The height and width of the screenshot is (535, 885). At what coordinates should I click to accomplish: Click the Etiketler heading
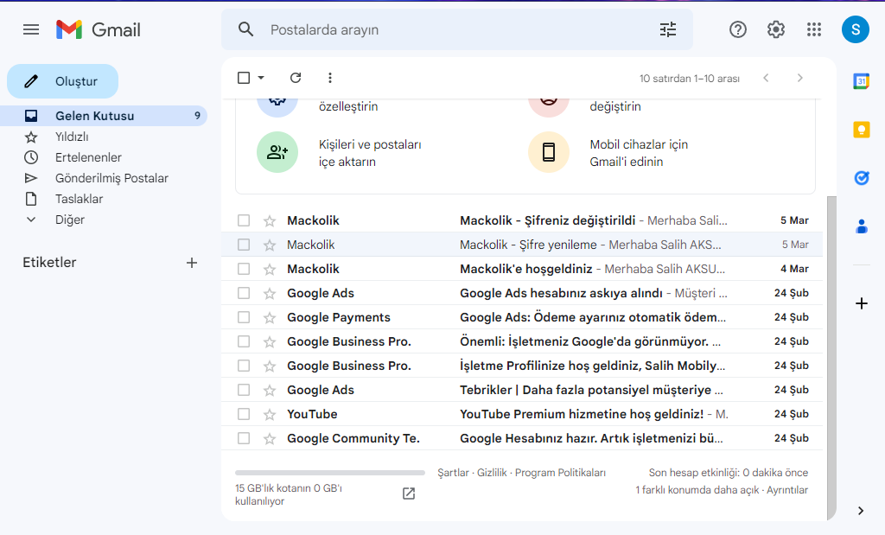click(49, 263)
